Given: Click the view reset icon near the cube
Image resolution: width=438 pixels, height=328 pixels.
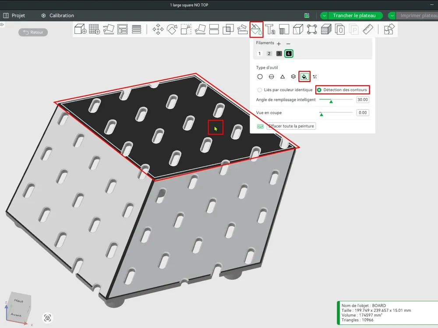Looking at the screenshot, I should 47,318.
